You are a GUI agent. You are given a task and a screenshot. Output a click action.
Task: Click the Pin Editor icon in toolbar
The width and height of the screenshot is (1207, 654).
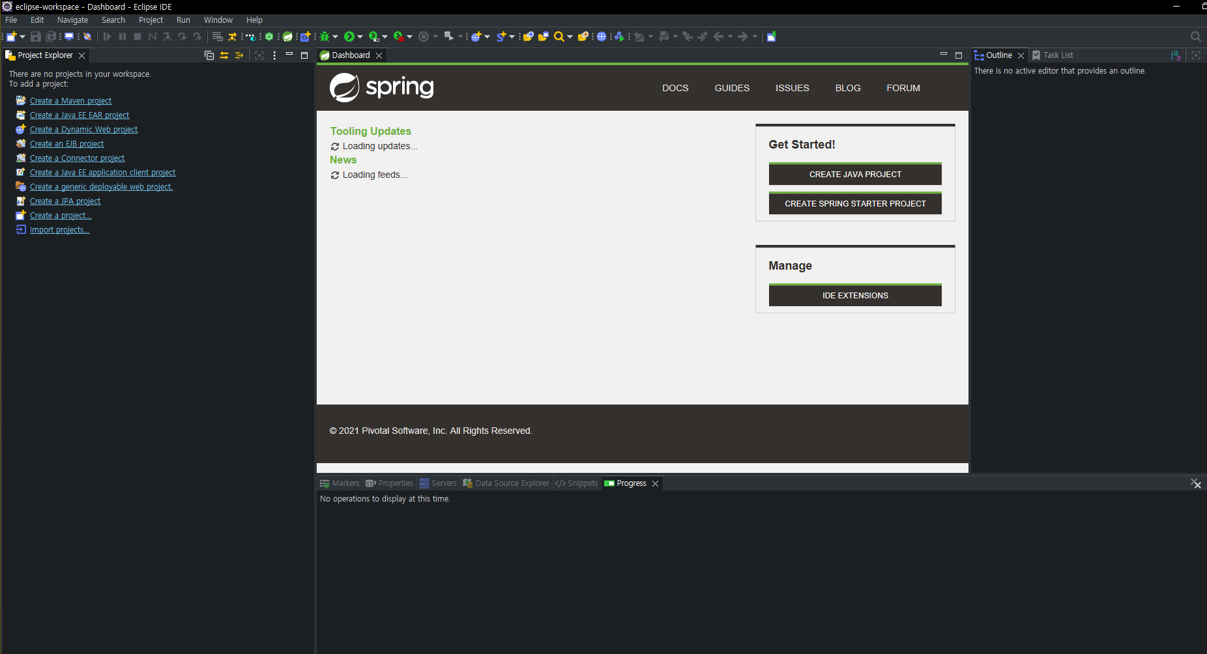pyautogui.click(x=771, y=36)
